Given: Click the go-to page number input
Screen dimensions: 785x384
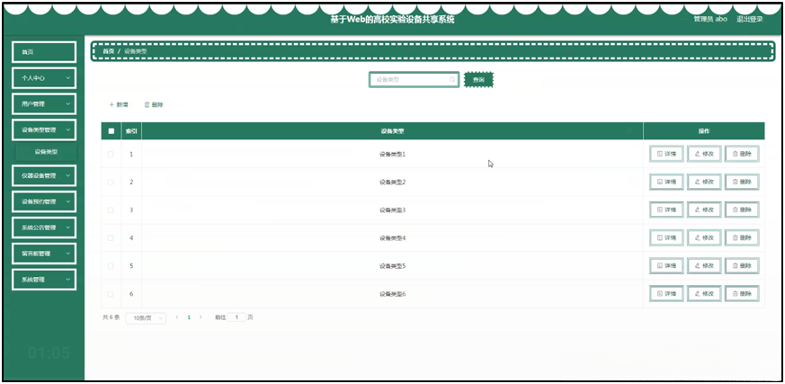Looking at the screenshot, I should click(x=236, y=317).
